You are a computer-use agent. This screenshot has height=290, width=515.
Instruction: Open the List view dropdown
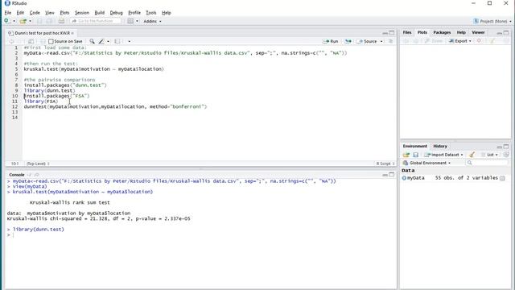click(490, 155)
